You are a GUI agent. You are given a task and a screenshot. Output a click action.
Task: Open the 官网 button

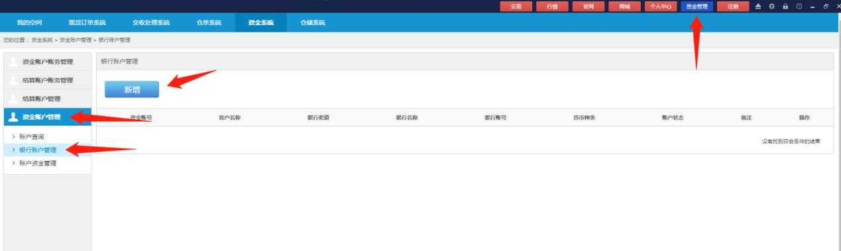pos(588,7)
